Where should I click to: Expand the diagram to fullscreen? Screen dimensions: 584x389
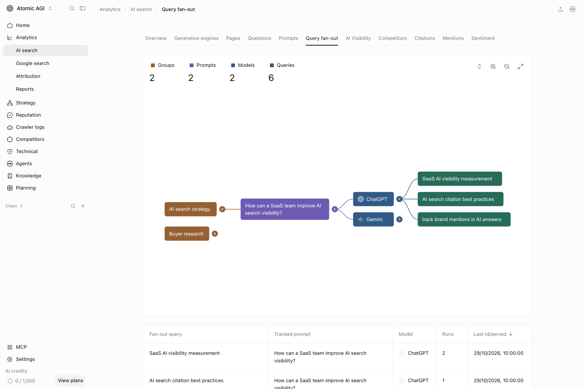click(521, 66)
